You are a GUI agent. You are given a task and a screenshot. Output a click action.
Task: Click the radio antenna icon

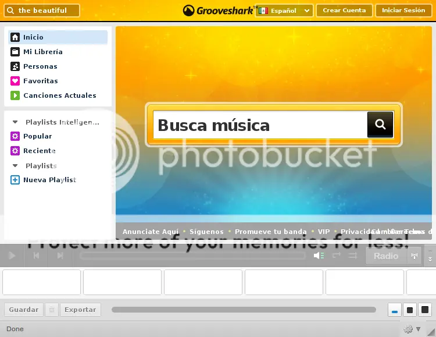[414, 256]
